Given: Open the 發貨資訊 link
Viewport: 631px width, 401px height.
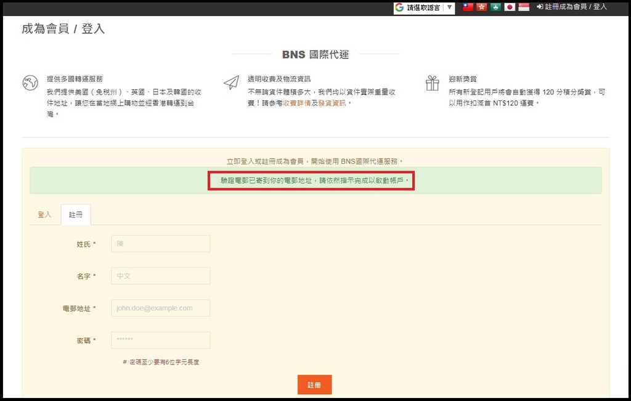Looking at the screenshot, I should (x=333, y=103).
